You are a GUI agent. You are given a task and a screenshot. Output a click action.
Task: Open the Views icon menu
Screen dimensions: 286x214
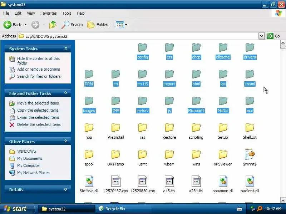(121, 25)
